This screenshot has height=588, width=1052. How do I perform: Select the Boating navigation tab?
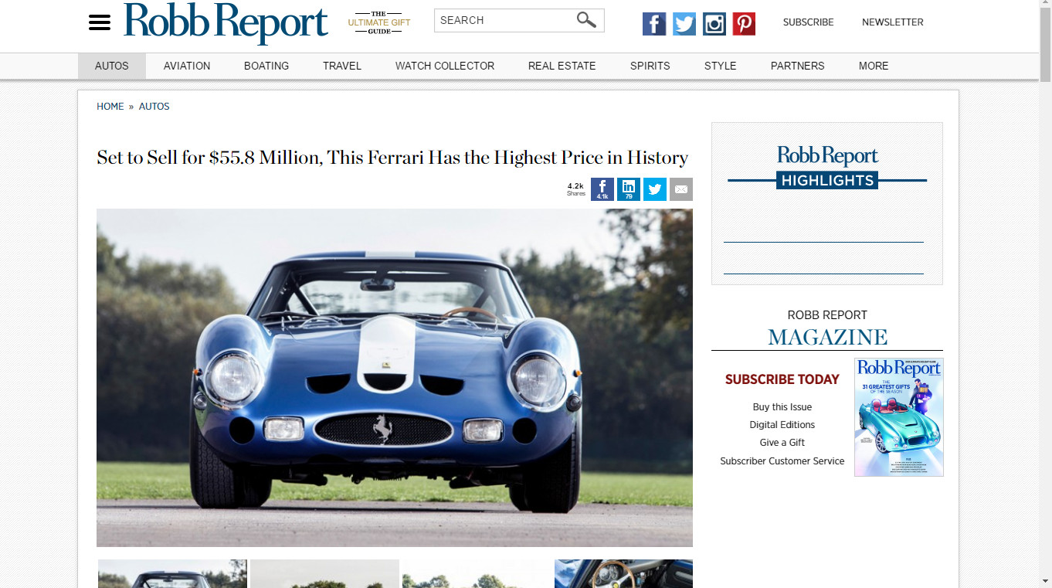pos(266,66)
